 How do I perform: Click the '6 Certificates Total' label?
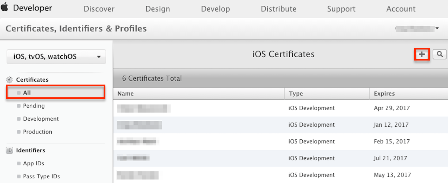pos(152,78)
